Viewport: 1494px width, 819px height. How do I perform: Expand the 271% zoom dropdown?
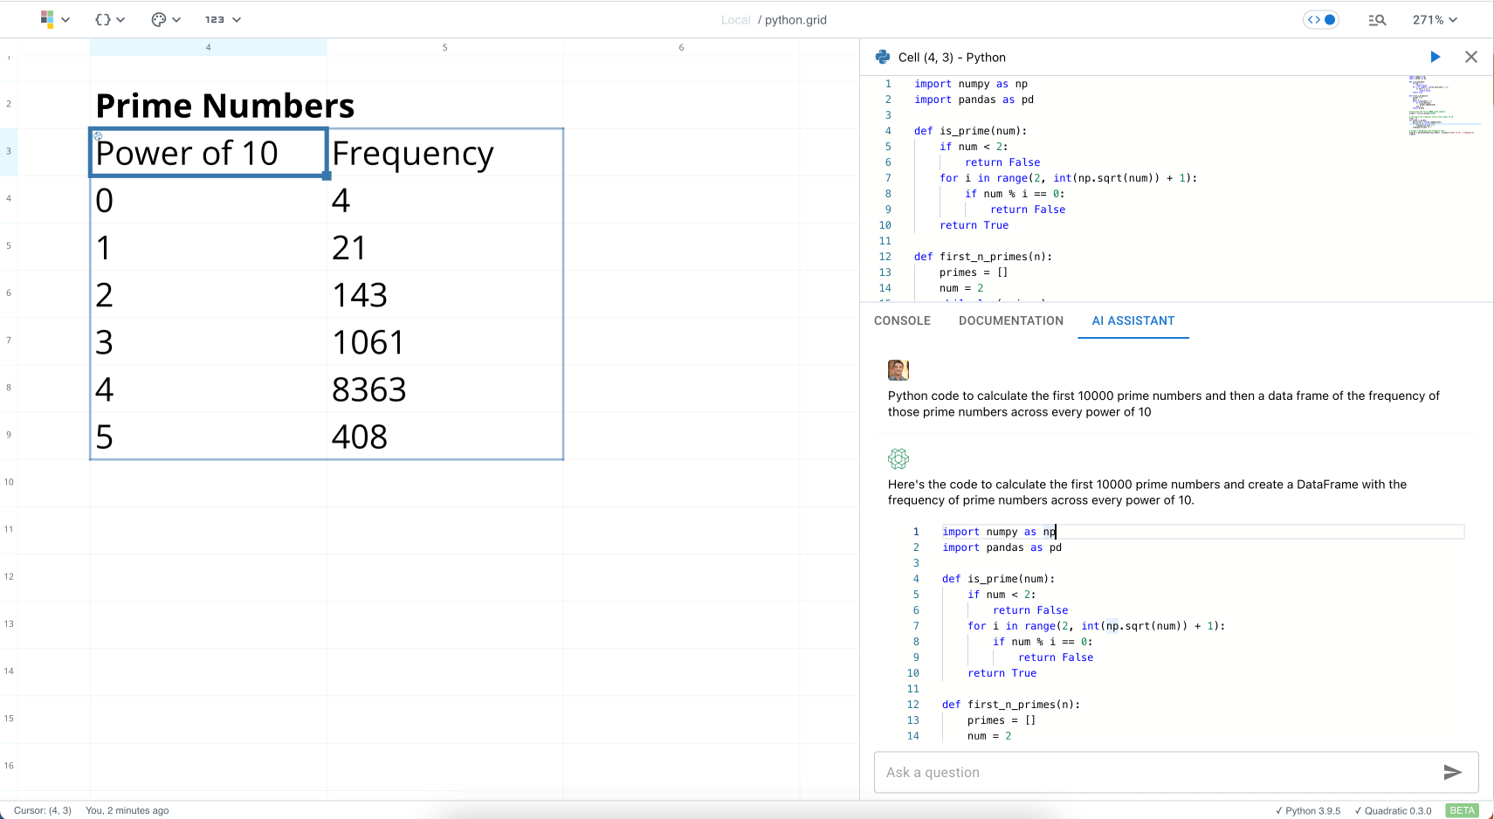1435,19
